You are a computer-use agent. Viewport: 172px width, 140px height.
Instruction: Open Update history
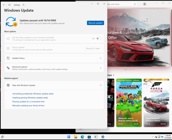coord(54,58)
